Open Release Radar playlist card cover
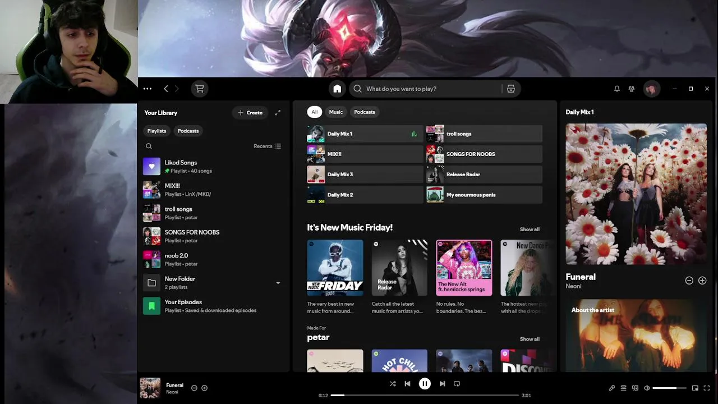 coord(399,268)
